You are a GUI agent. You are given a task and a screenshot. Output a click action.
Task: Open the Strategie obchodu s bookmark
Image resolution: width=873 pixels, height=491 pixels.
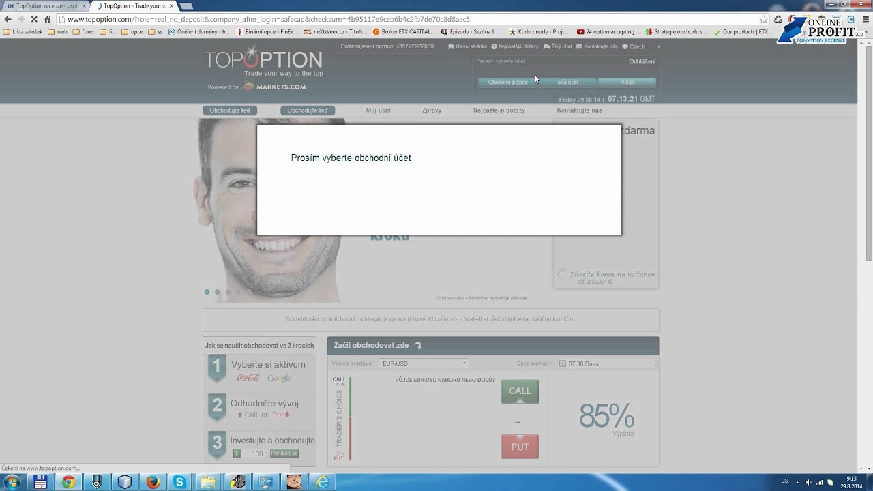tap(677, 31)
